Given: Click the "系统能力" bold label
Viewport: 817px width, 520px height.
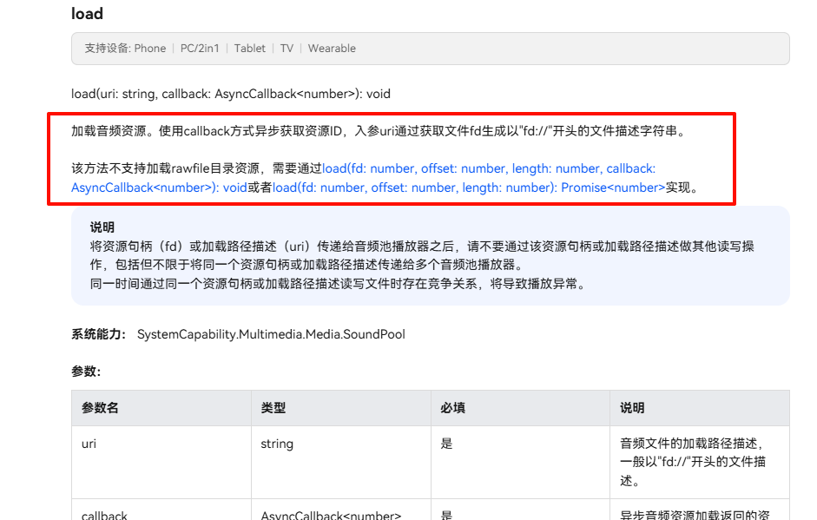Looking at the screenshot, I should (x=99, y=334).
